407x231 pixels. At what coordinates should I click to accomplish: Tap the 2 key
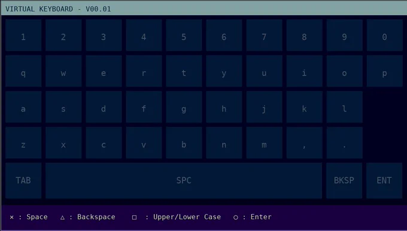[x=63, y=35]
